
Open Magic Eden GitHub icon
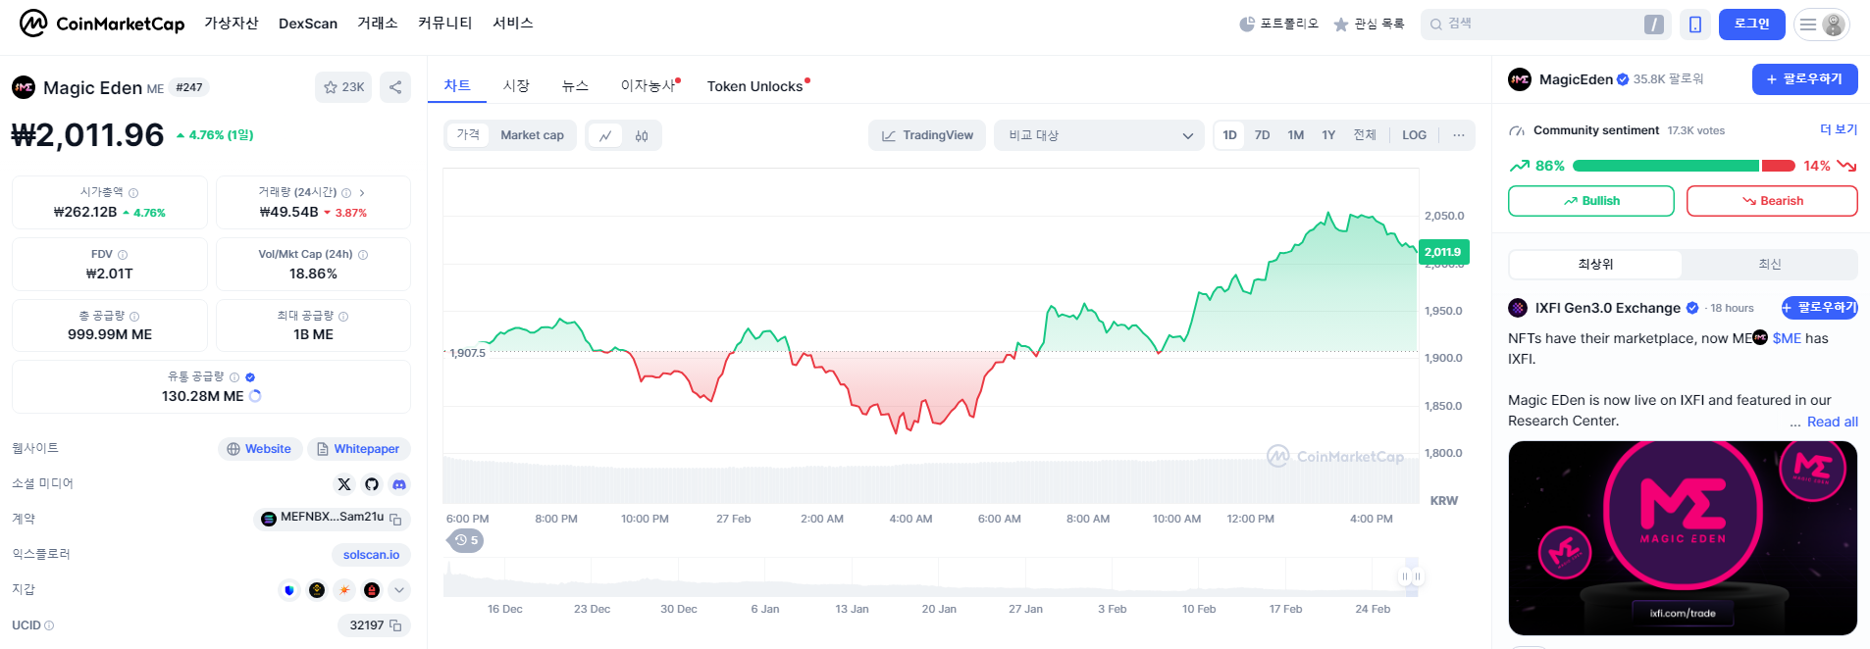pyautogui.click(x=372, y=484)
